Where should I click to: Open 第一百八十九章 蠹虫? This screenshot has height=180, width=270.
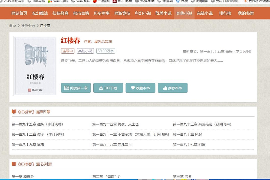click(28, 145)
